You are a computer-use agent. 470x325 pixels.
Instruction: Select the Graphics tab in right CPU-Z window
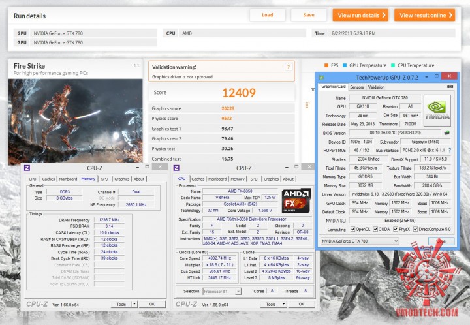click(272, 179)
